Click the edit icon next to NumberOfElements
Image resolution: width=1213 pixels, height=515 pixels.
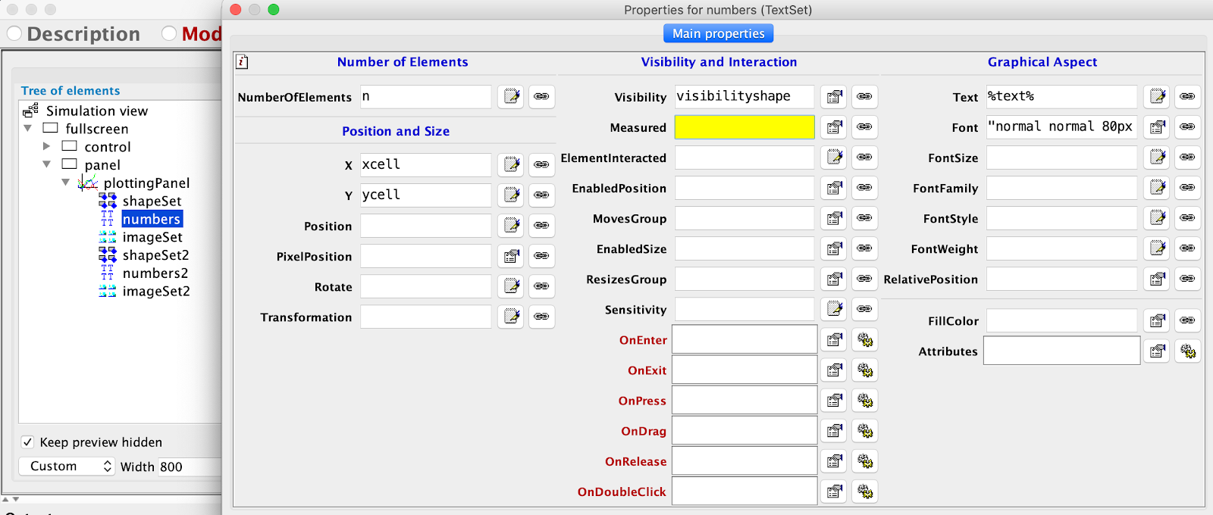(512, 97)
